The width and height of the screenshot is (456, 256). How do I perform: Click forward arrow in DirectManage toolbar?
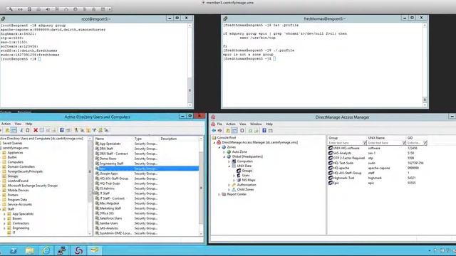220,131
